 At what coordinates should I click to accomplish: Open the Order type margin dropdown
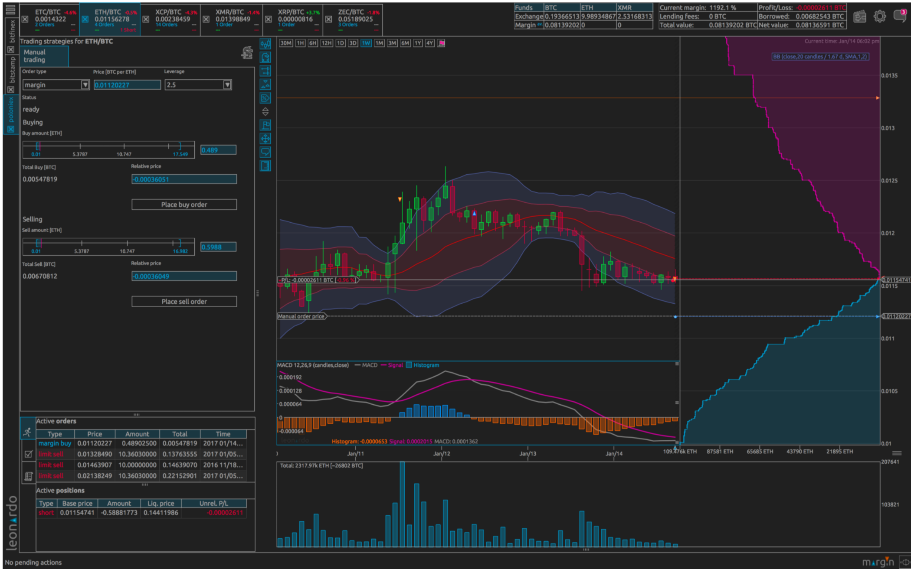coord(85,85)
